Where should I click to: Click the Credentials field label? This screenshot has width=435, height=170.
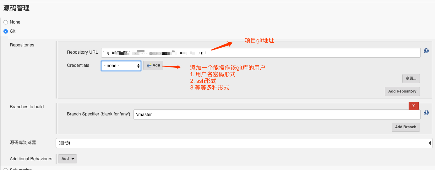pos(78,65)
